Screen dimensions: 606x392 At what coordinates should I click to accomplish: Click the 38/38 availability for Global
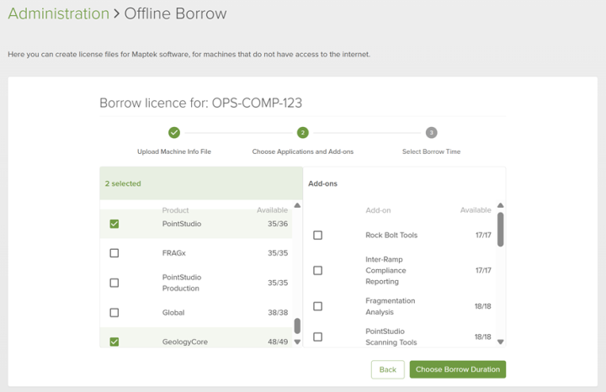(278, 313)
